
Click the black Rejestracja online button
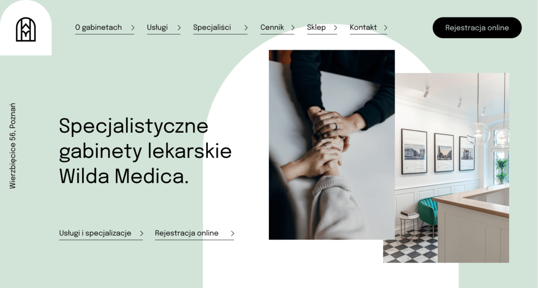tap(477, 28)
